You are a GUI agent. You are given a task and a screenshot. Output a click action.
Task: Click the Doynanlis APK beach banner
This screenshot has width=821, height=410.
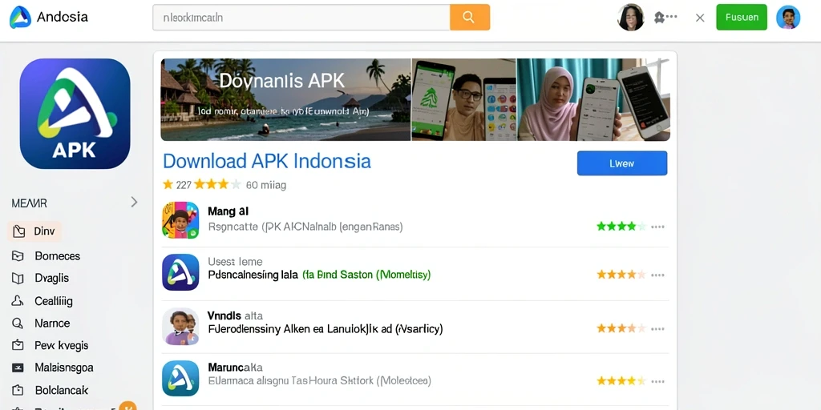coord(285,99)
